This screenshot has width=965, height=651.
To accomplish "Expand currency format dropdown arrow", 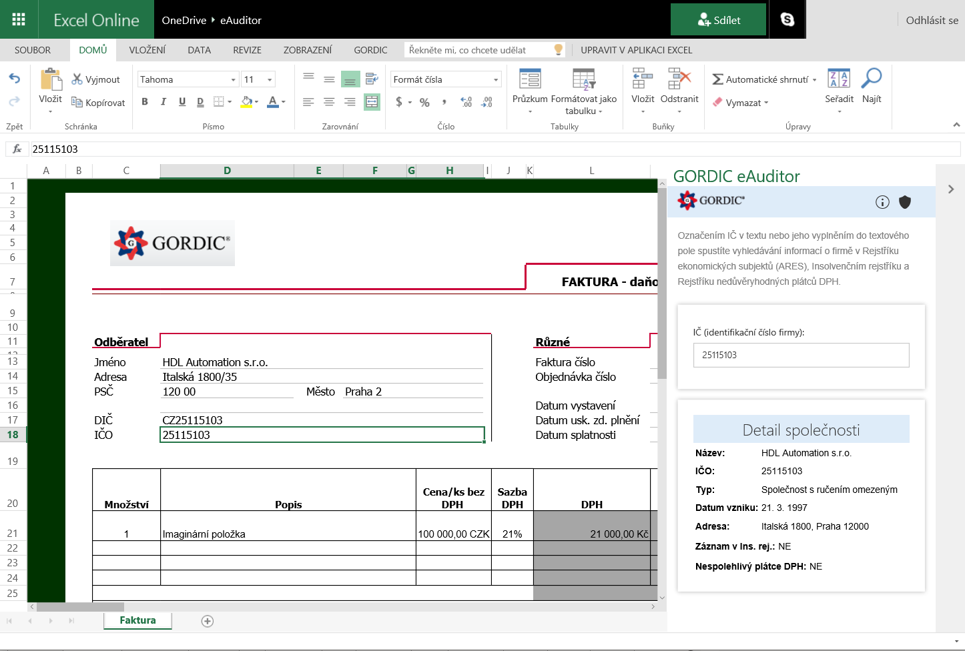I will (x=408, y=102).
